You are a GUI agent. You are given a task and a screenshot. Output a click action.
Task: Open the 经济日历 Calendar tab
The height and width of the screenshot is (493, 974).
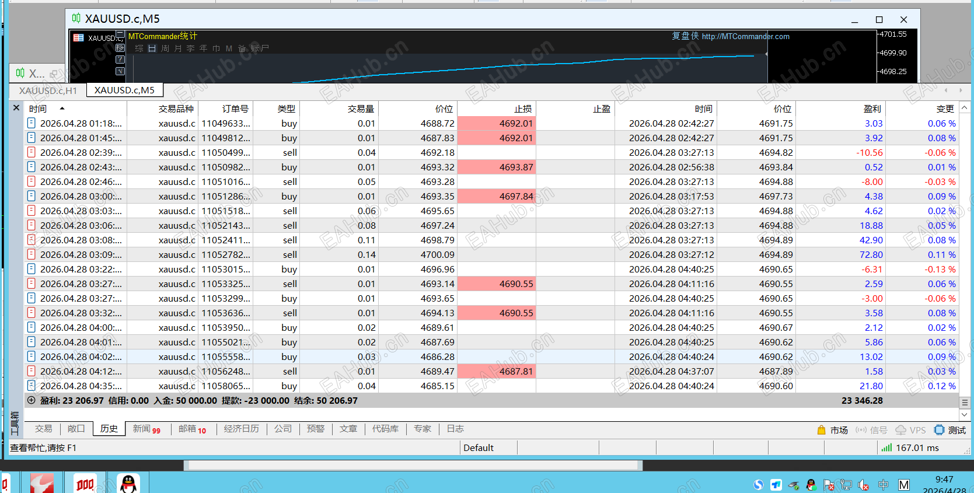242,429
